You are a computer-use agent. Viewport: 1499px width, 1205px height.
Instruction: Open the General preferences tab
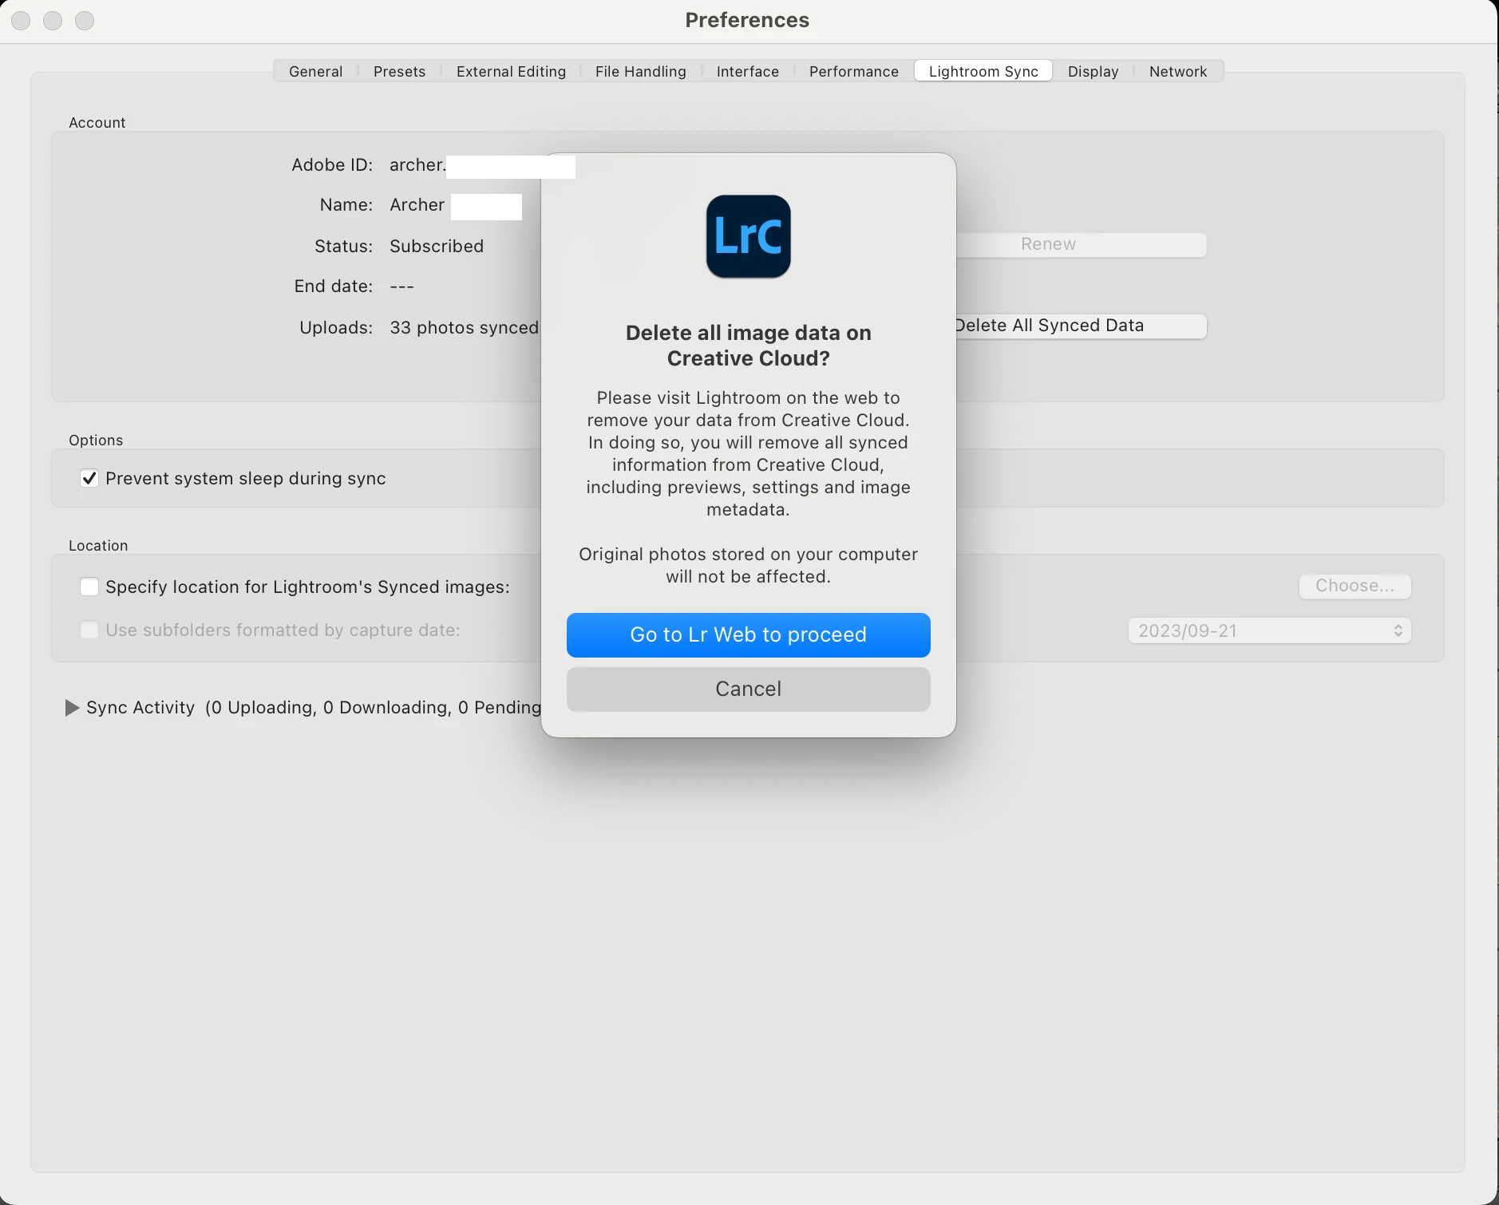click(315, 71)
